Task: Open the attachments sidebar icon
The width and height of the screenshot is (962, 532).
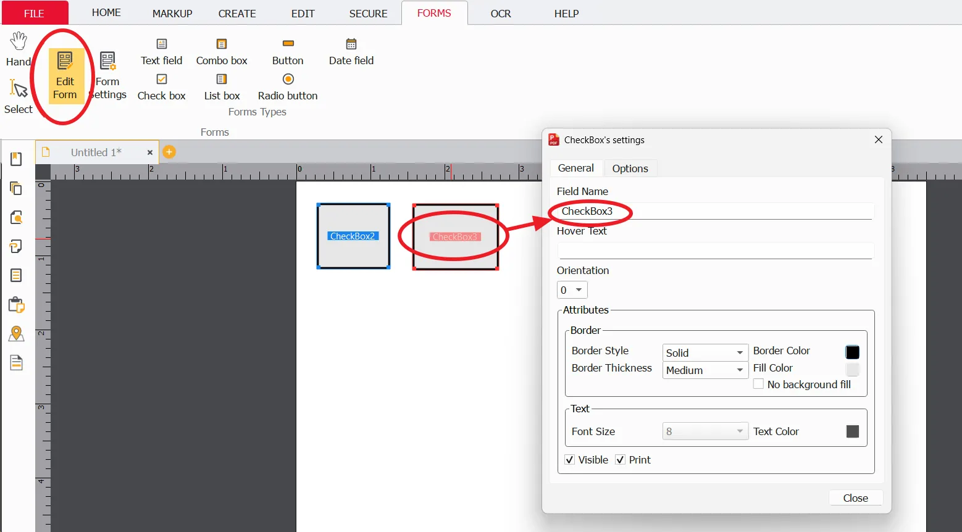Action: tap(17, 246)
